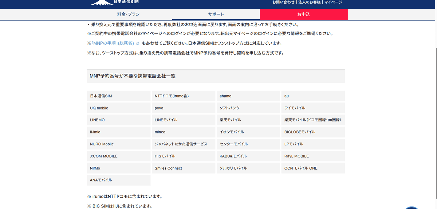Go to 法人のお客様 page
The width and height of the screenshot is (437, 209).
[x=310, y=2]
